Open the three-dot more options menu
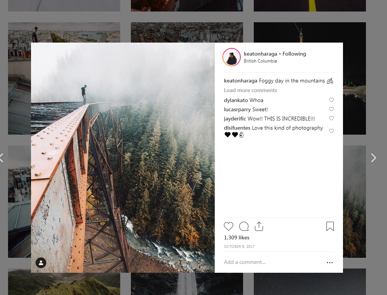This screenshot has height=295, width=387. click(x=330, y=262)
